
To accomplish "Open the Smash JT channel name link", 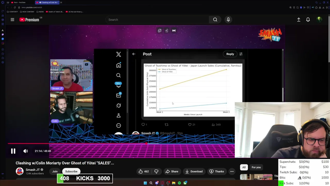I will (x=32, y=170).
